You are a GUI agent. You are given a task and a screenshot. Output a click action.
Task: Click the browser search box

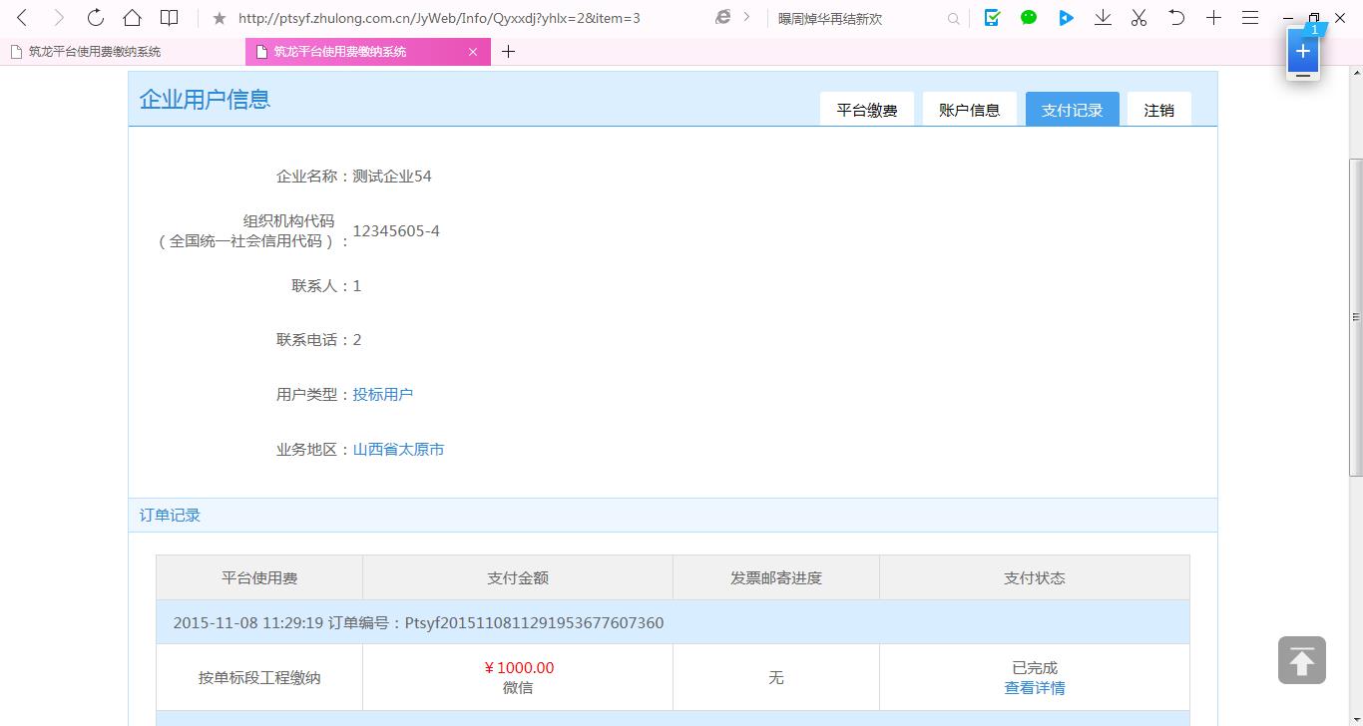tap(858, 18)
